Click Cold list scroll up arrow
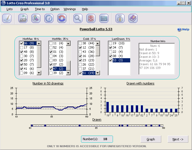The height and width of the screenshot is (150, 192). [x=98, y=44]
